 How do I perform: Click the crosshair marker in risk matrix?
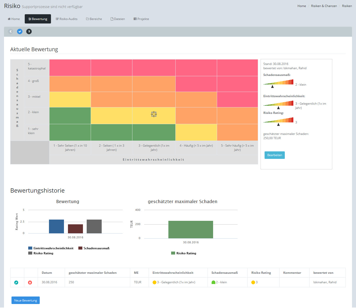pyautogui.click(x=154, y=114)
